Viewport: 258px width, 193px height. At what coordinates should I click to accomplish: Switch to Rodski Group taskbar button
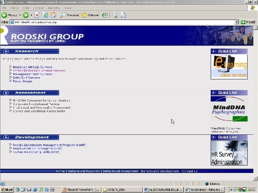click(204, 190)
